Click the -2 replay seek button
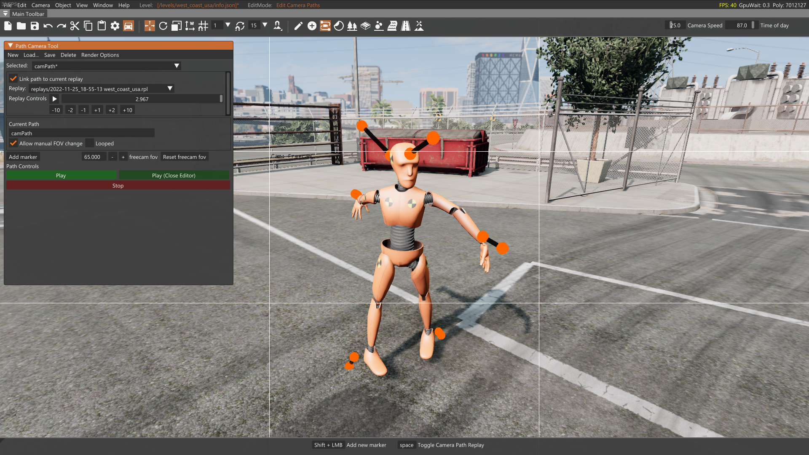This screenshot has height=455, width=809. [x=70, y=110]
